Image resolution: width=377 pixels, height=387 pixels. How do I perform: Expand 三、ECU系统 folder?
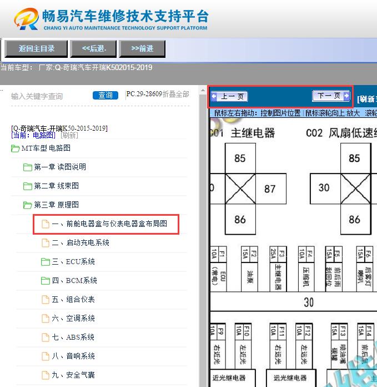(x=73, y=262)
